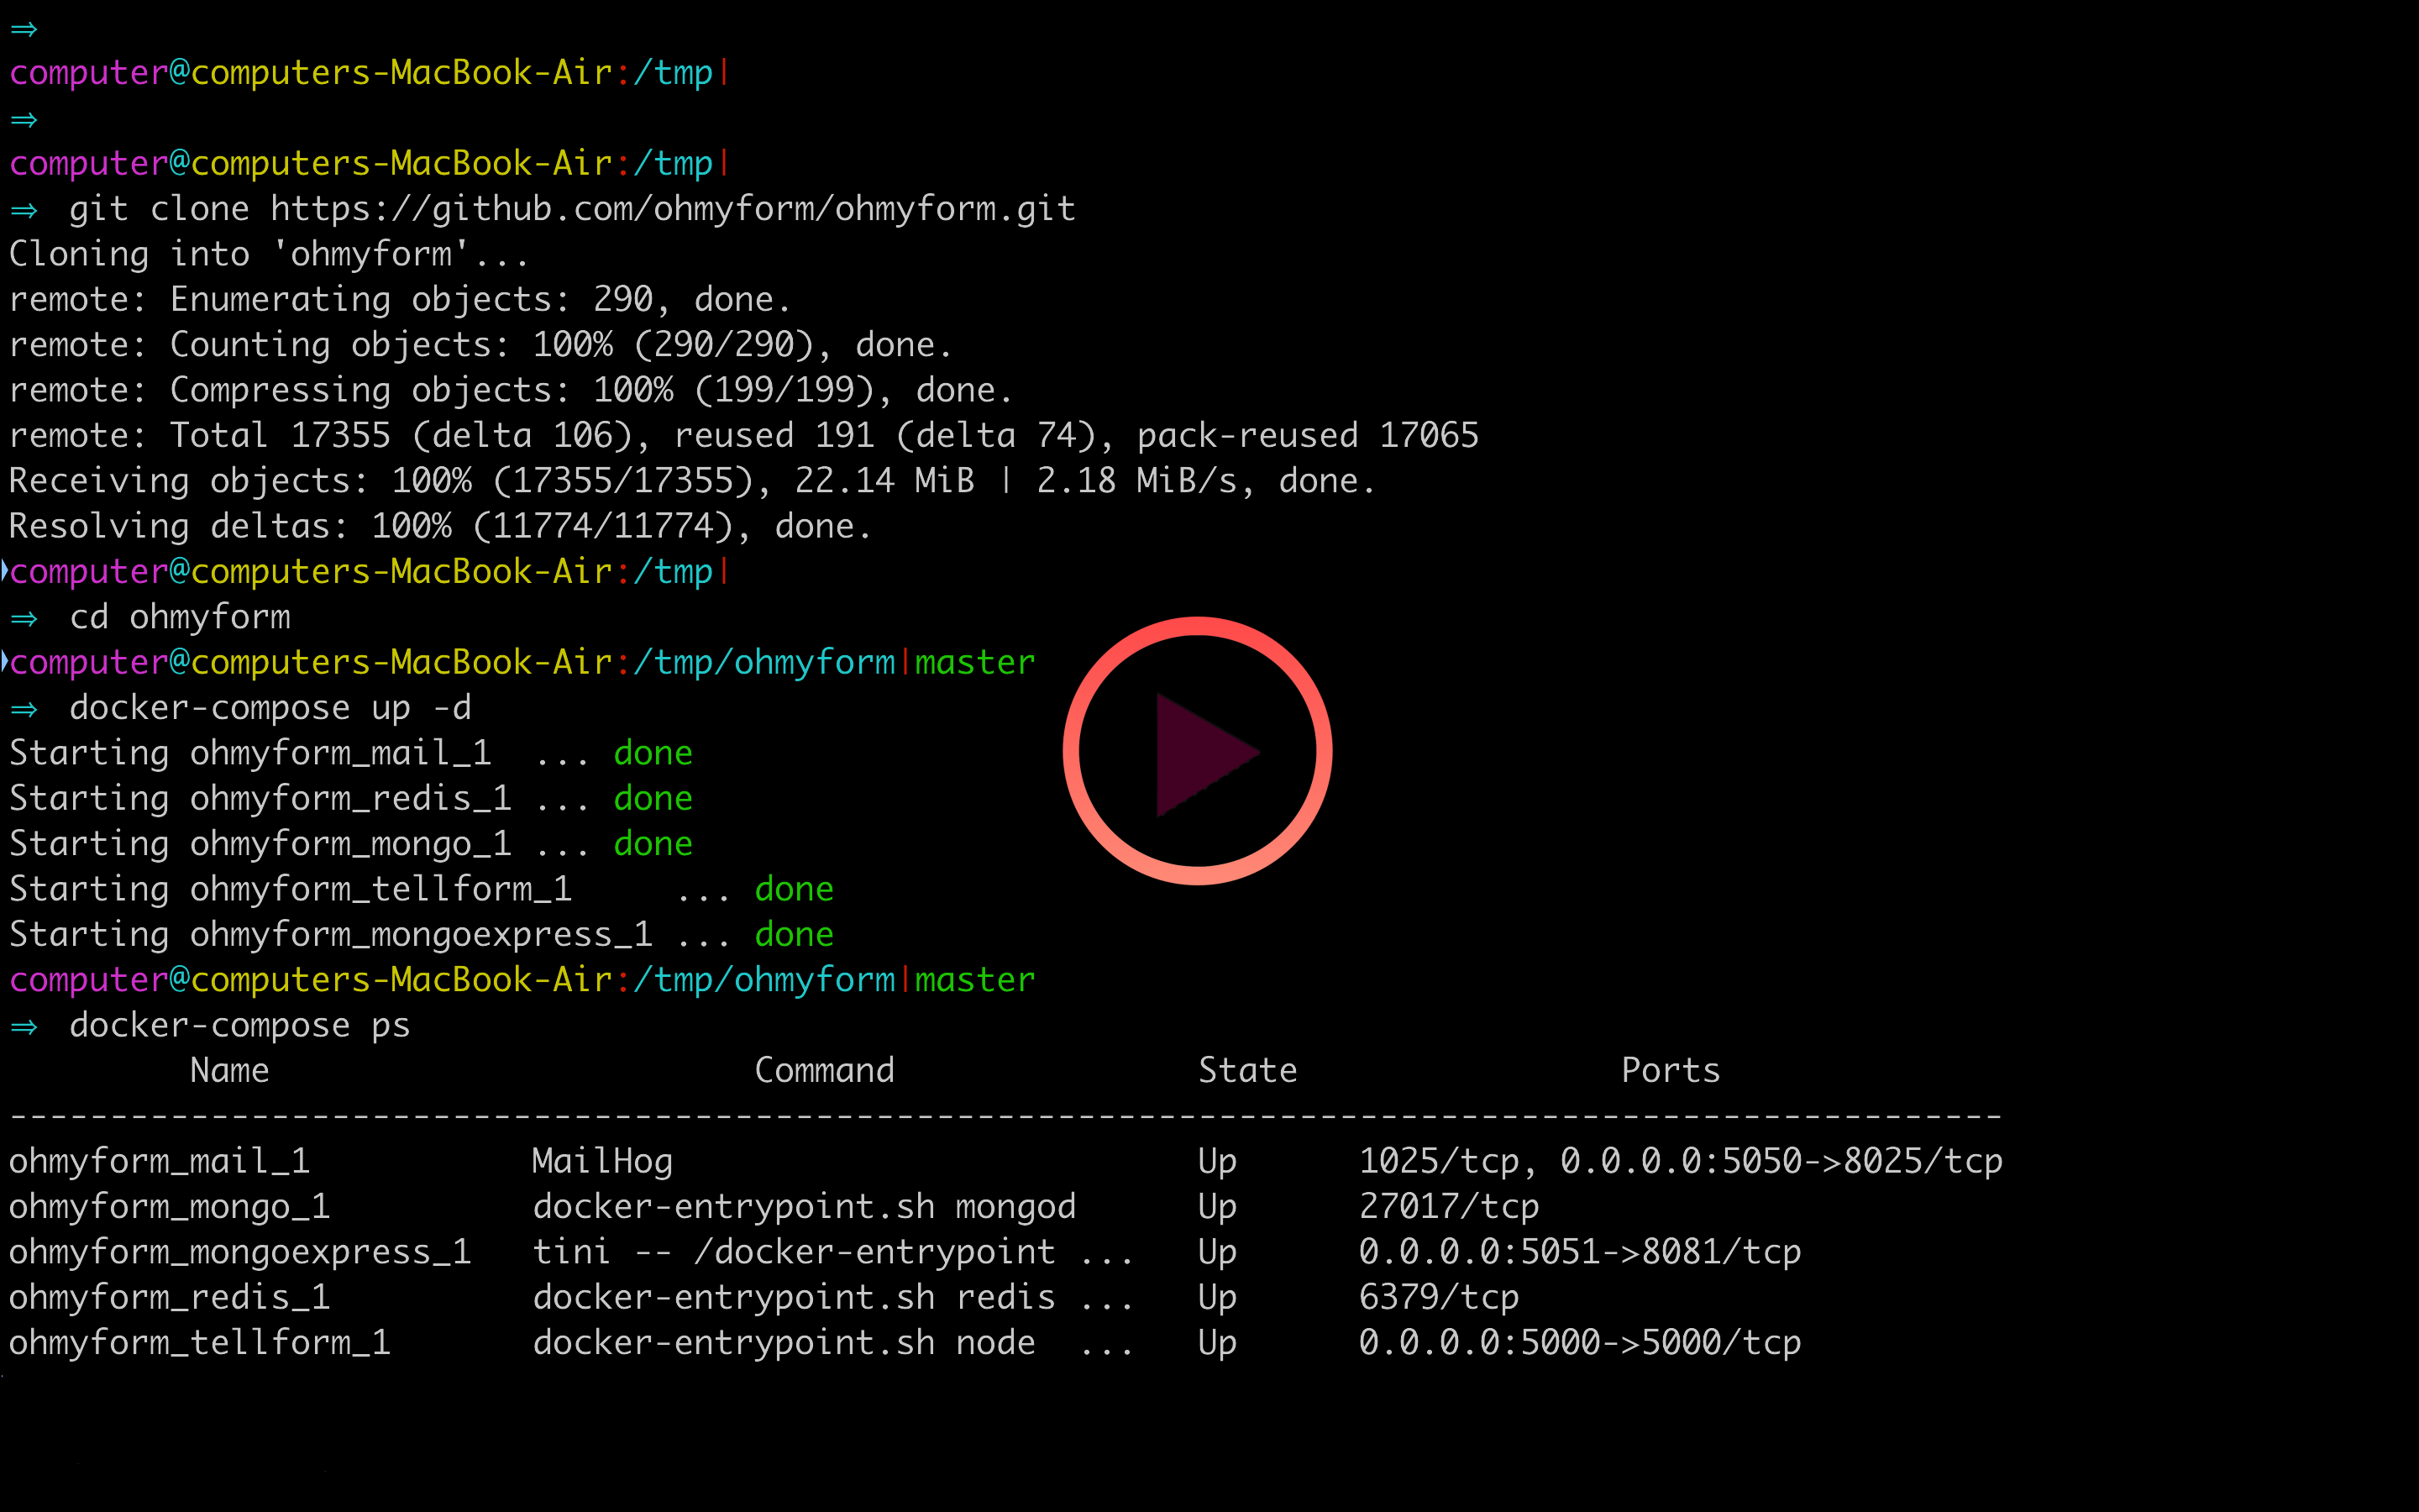
Task: Click the 'cd ohmyform' command line
Action: [180, 617]
